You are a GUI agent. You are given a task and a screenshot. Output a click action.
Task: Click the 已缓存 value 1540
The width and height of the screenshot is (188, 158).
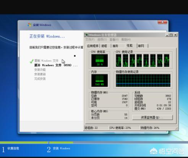click(125, 99)
